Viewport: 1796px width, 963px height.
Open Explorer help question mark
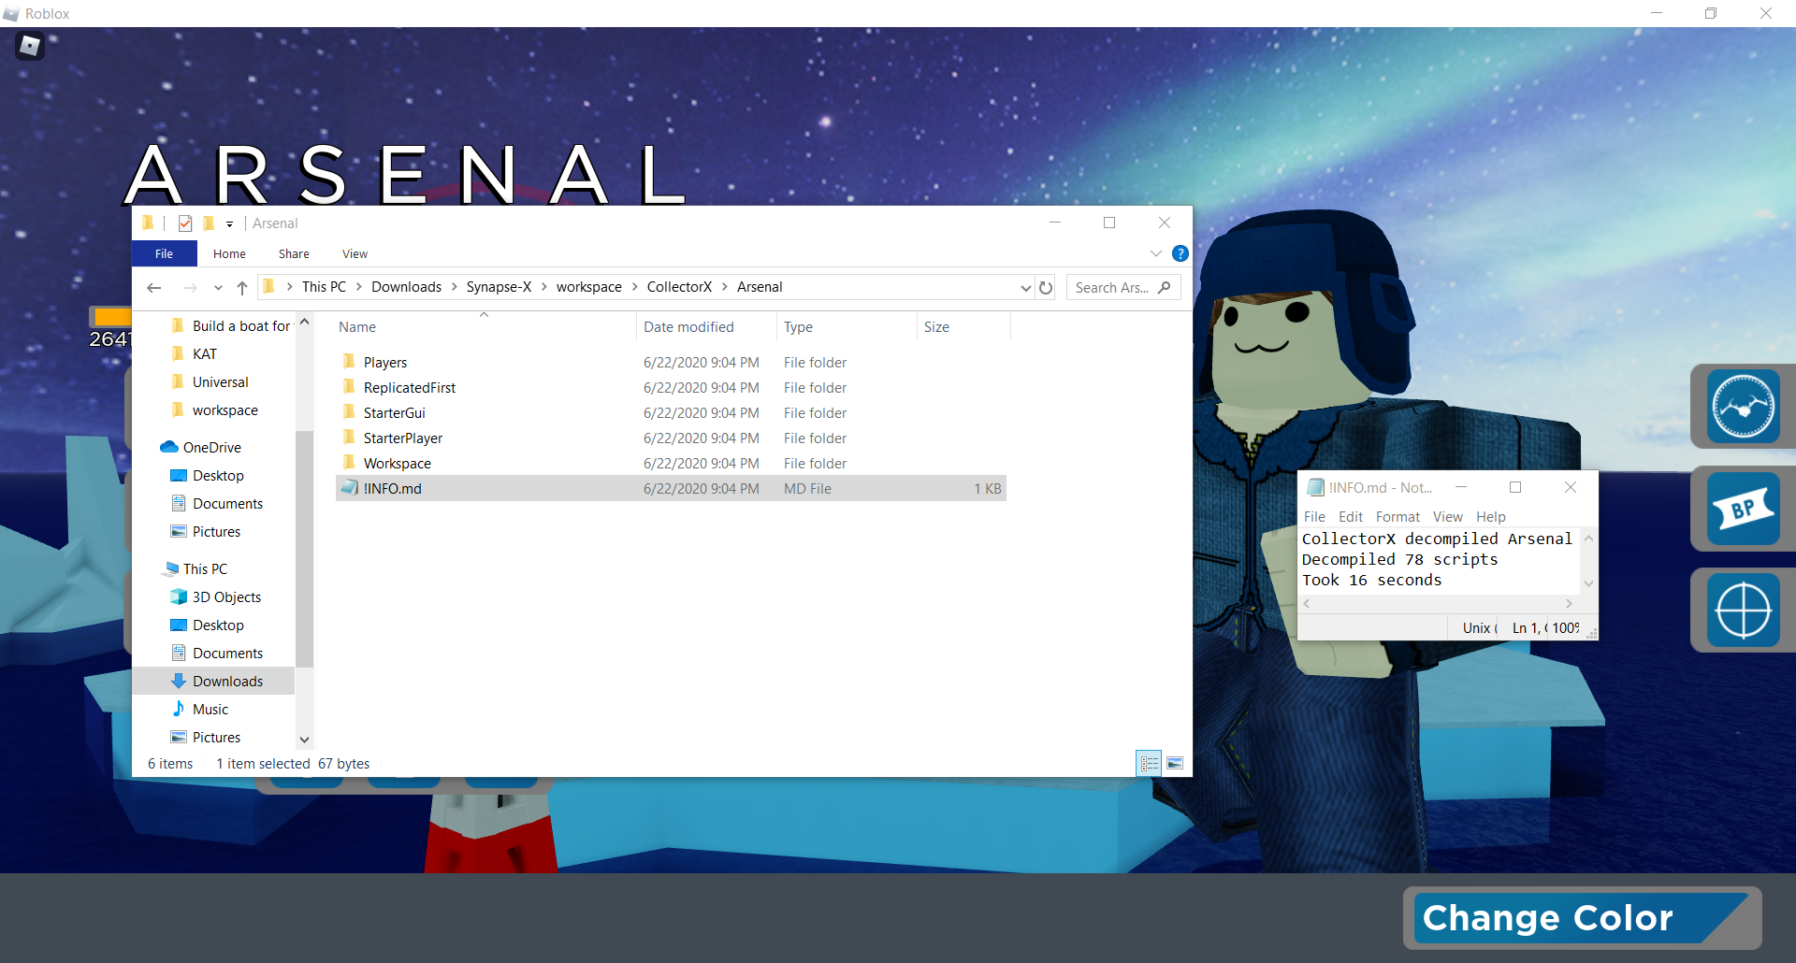pos(1180,253)
